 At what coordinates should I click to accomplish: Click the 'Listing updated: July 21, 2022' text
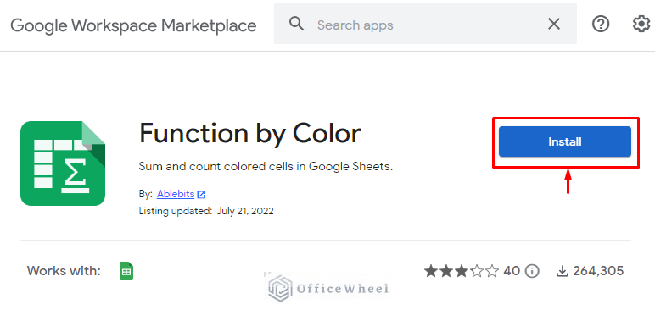pyautogui.click(x=206, y=211)
